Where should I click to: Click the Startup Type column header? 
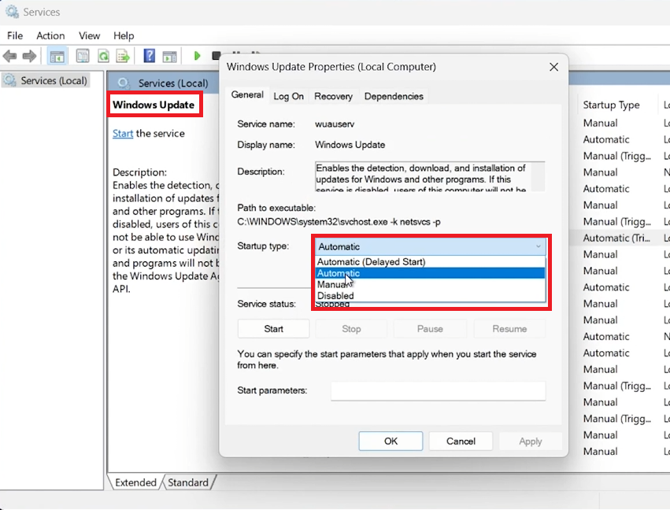[x=611, y=105]
